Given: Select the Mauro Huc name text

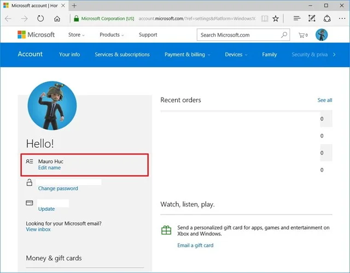Looking at the screenshot, I should point(51,162).
